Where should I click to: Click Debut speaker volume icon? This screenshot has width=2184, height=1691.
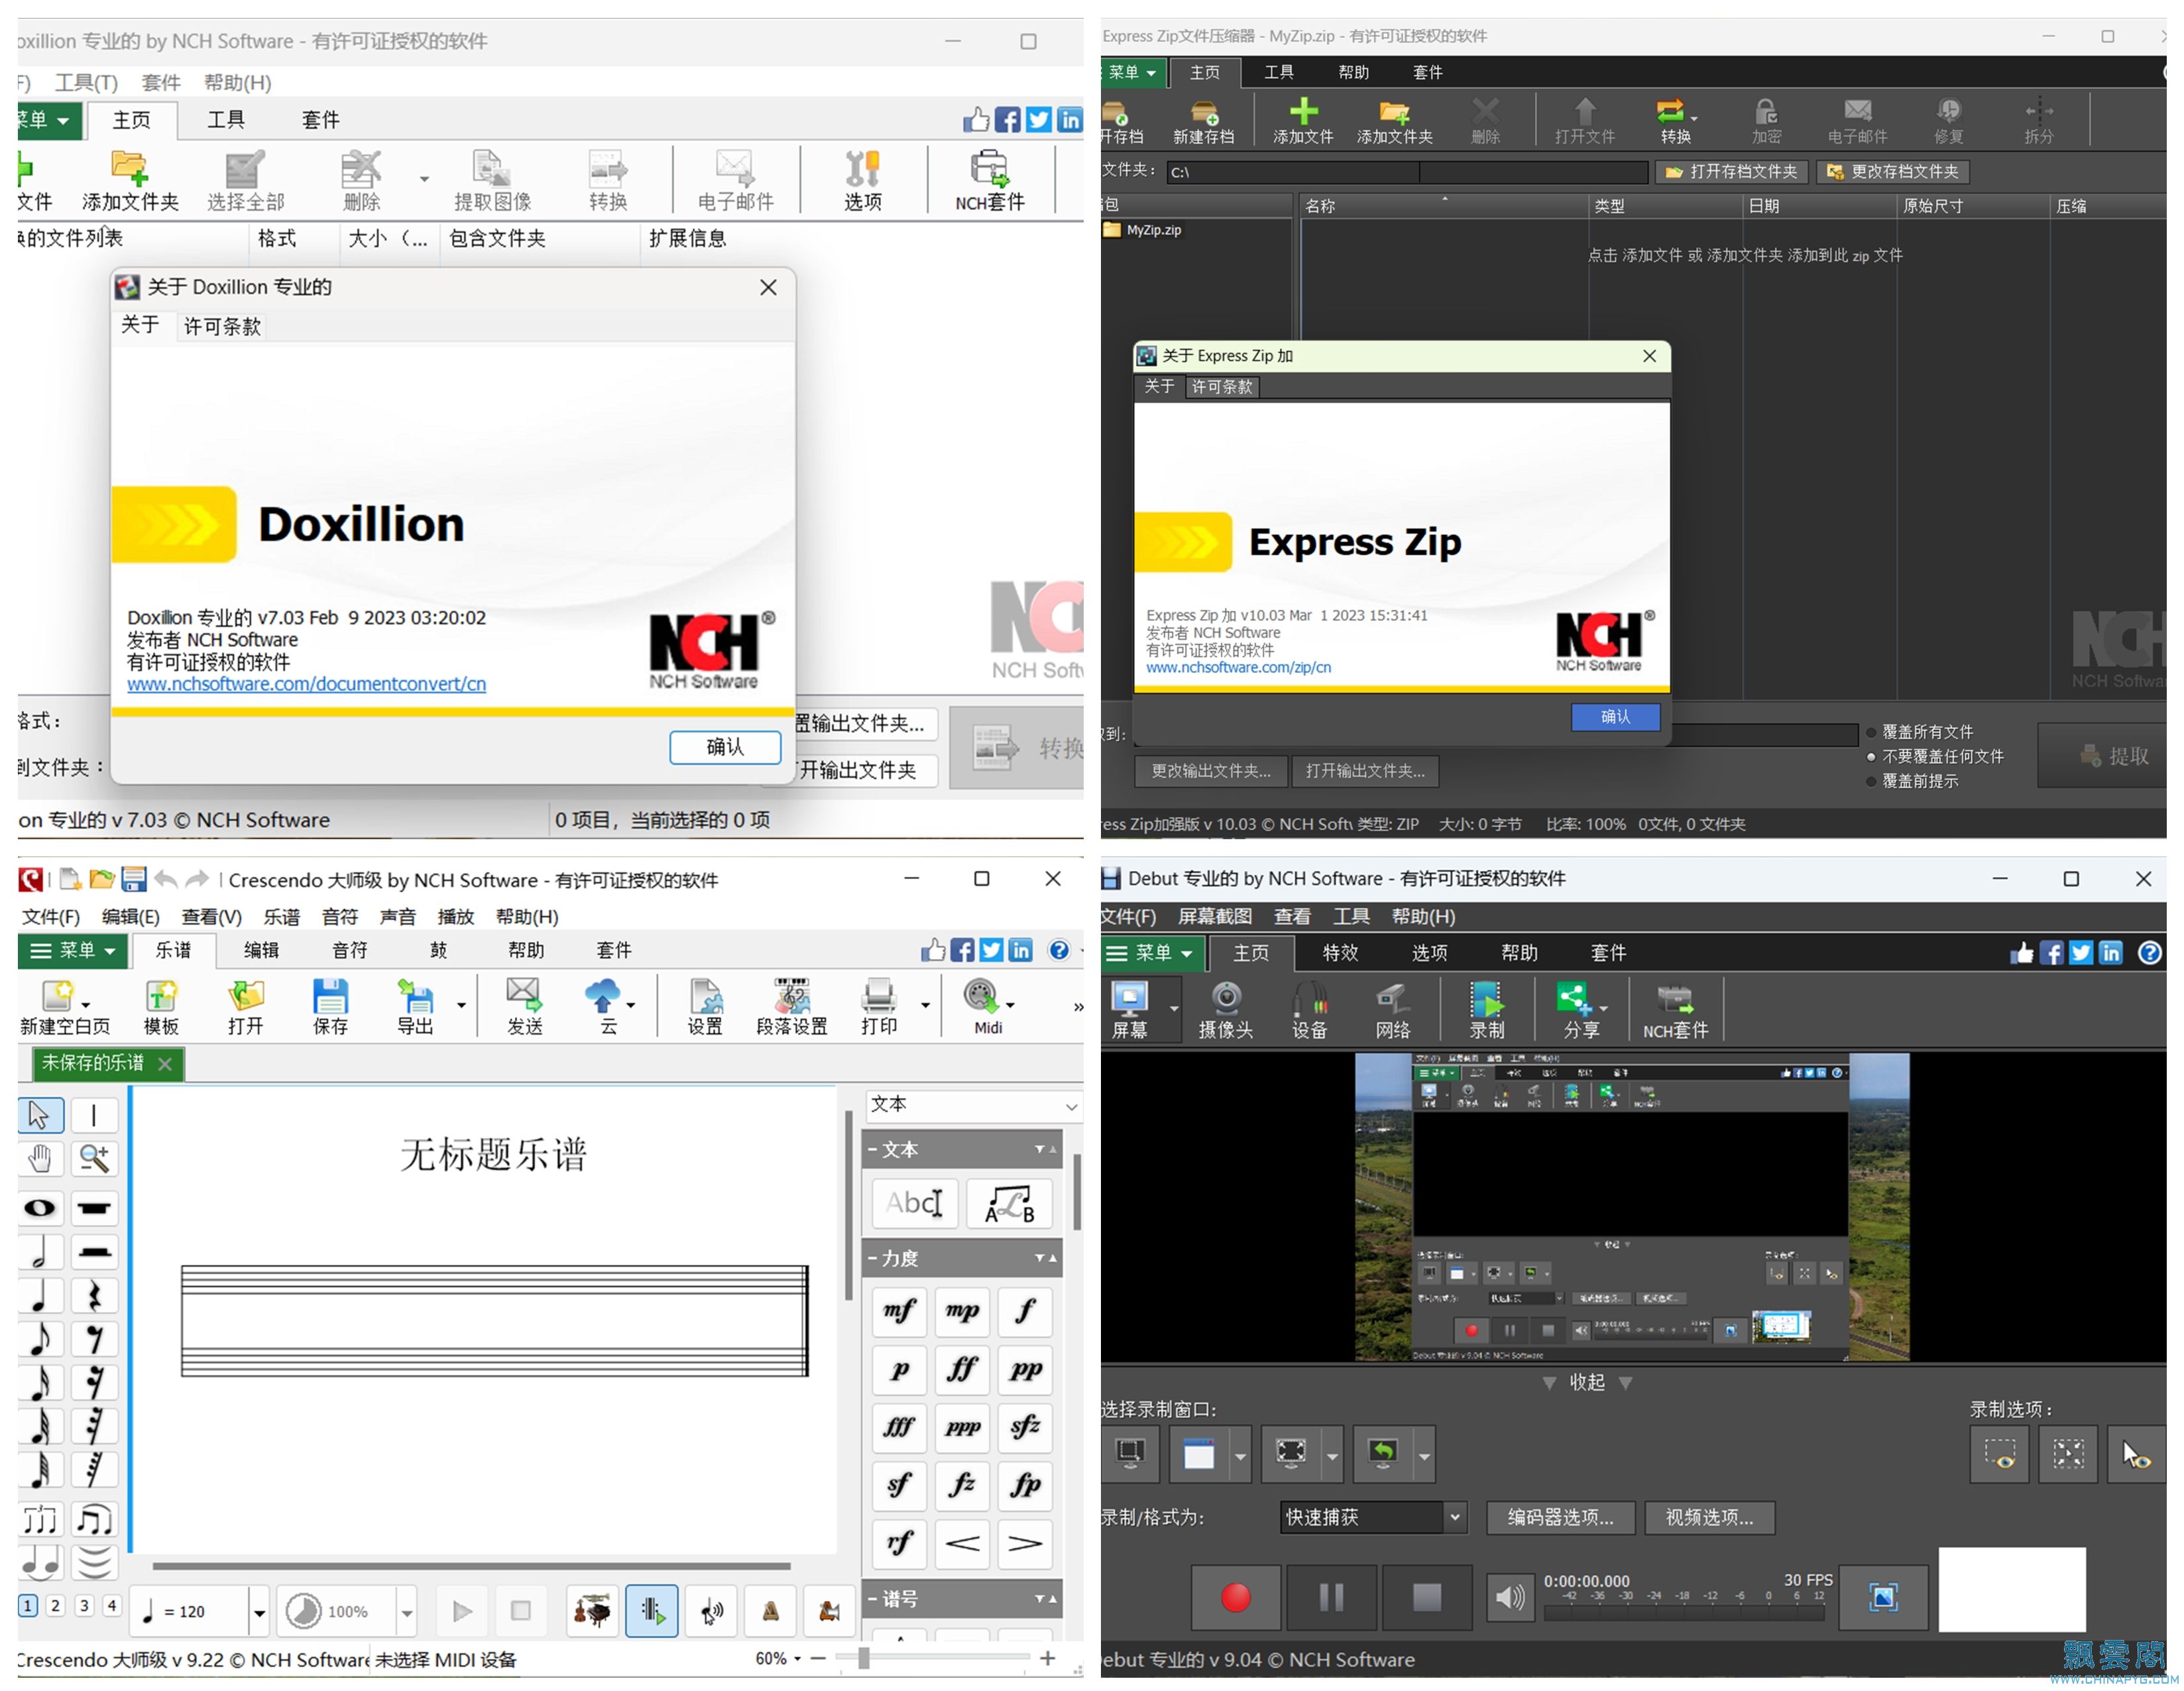[x=1510, y=1597]
